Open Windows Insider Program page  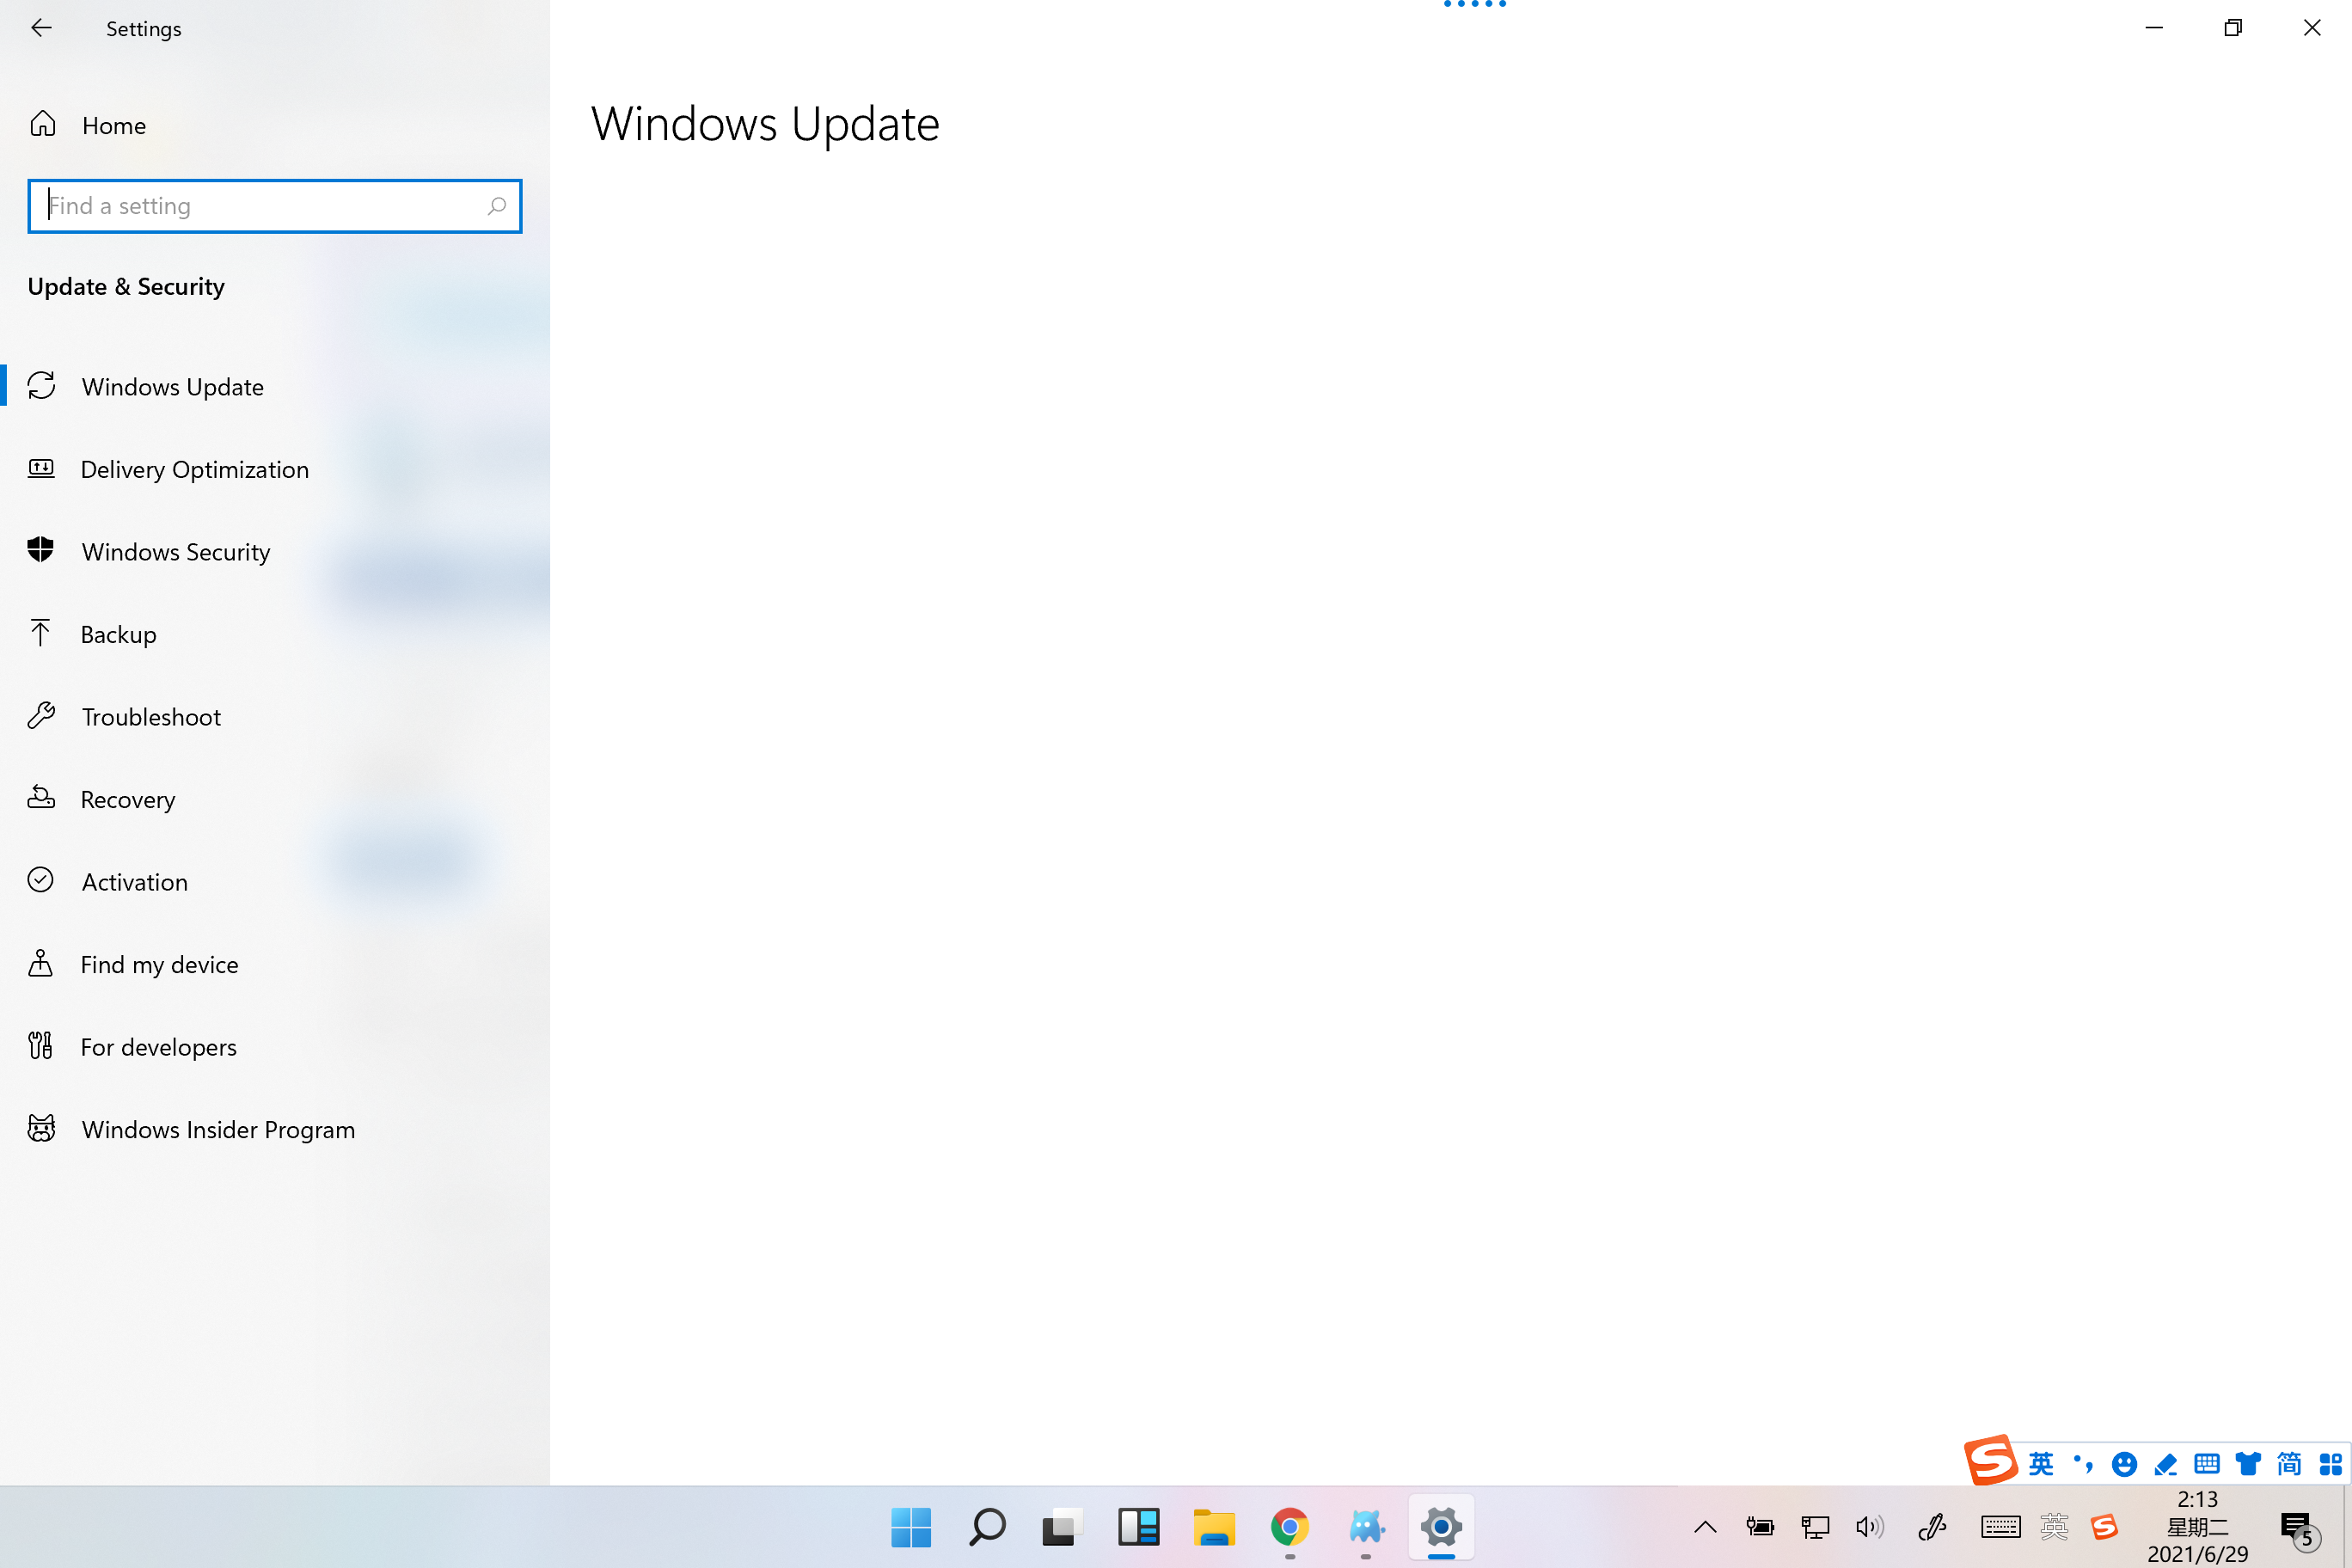point(217,1129)
